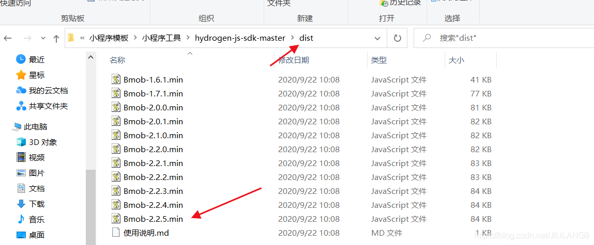Viewport: 594px width, 245px height.
Task: Select Bmob-2.0.1.min file icon
Action: tap(116, 121)
